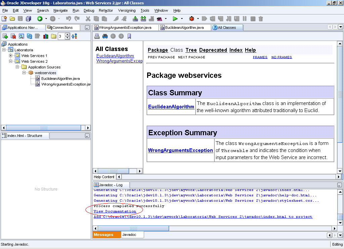344x249 pixels.
Task: Collapse the Laboratoria tree node
Action: pyautogui.click(x=4, y=50)
